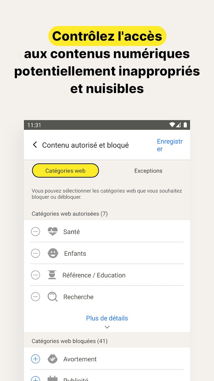Image resolution: width=214 pixels, height=381 pixels.
Task: Expand the list with the chevron down arrow
Action: point(107,327)
